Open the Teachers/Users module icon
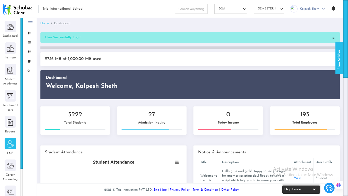Screen dimensions: 348x196 [10, 96]
